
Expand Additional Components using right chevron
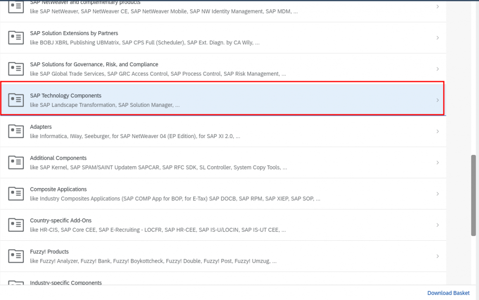[x=437, y=162]
